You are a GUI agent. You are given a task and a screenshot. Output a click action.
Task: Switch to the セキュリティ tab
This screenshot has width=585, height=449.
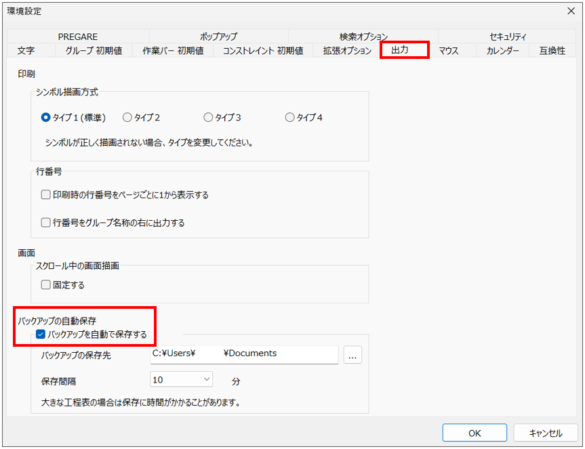[x=508, y=37]
